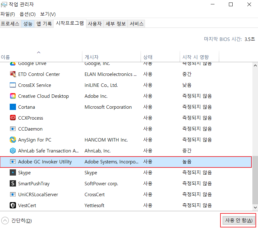Sort by the 시작 시 영향 column header

199,57
